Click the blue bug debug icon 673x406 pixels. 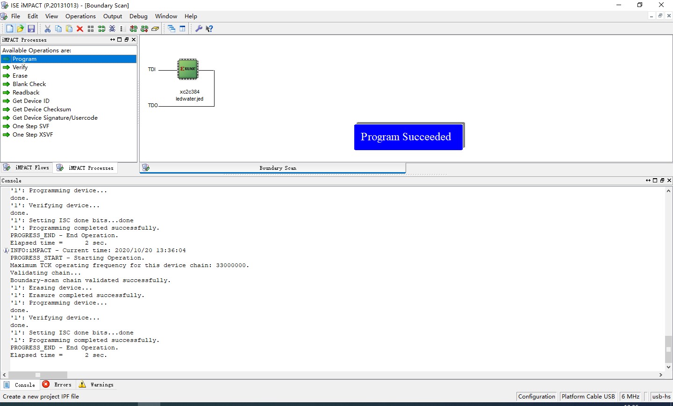click(x=112, y=29)
